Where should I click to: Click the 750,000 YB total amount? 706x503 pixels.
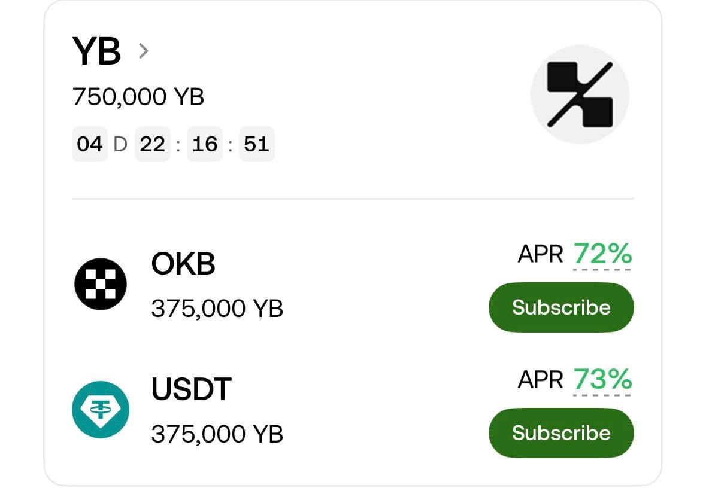click(138, 96)
